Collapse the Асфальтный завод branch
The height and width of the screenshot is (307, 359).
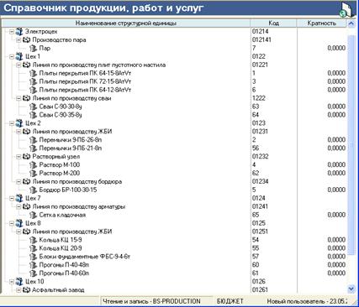[18, 290]
